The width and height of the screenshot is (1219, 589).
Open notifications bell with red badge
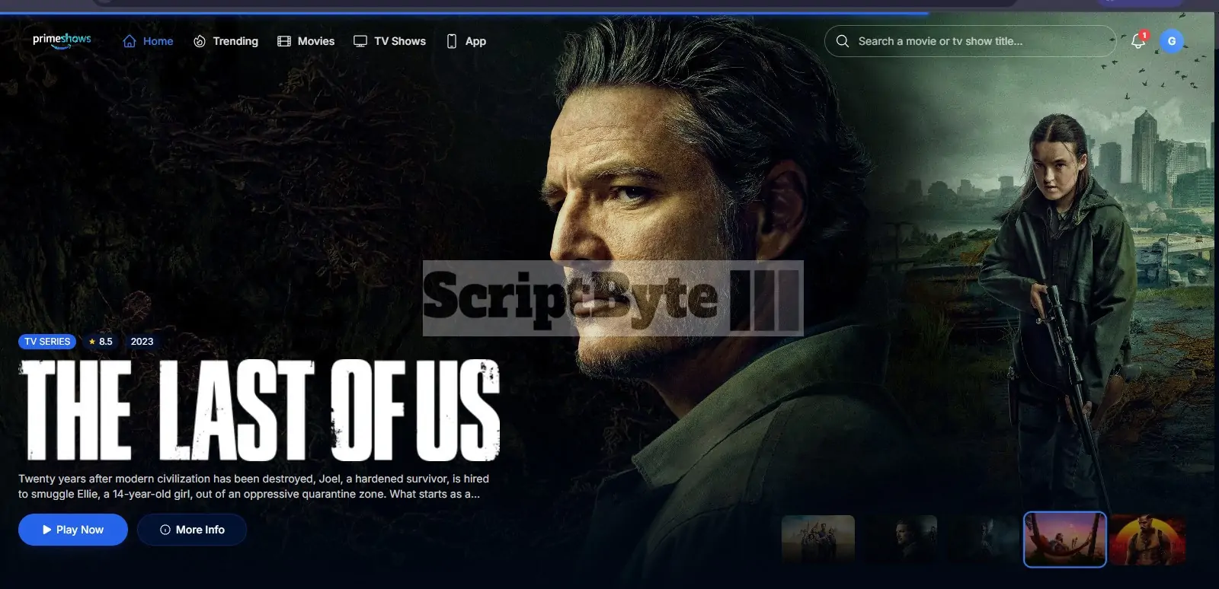(1138, 41)
